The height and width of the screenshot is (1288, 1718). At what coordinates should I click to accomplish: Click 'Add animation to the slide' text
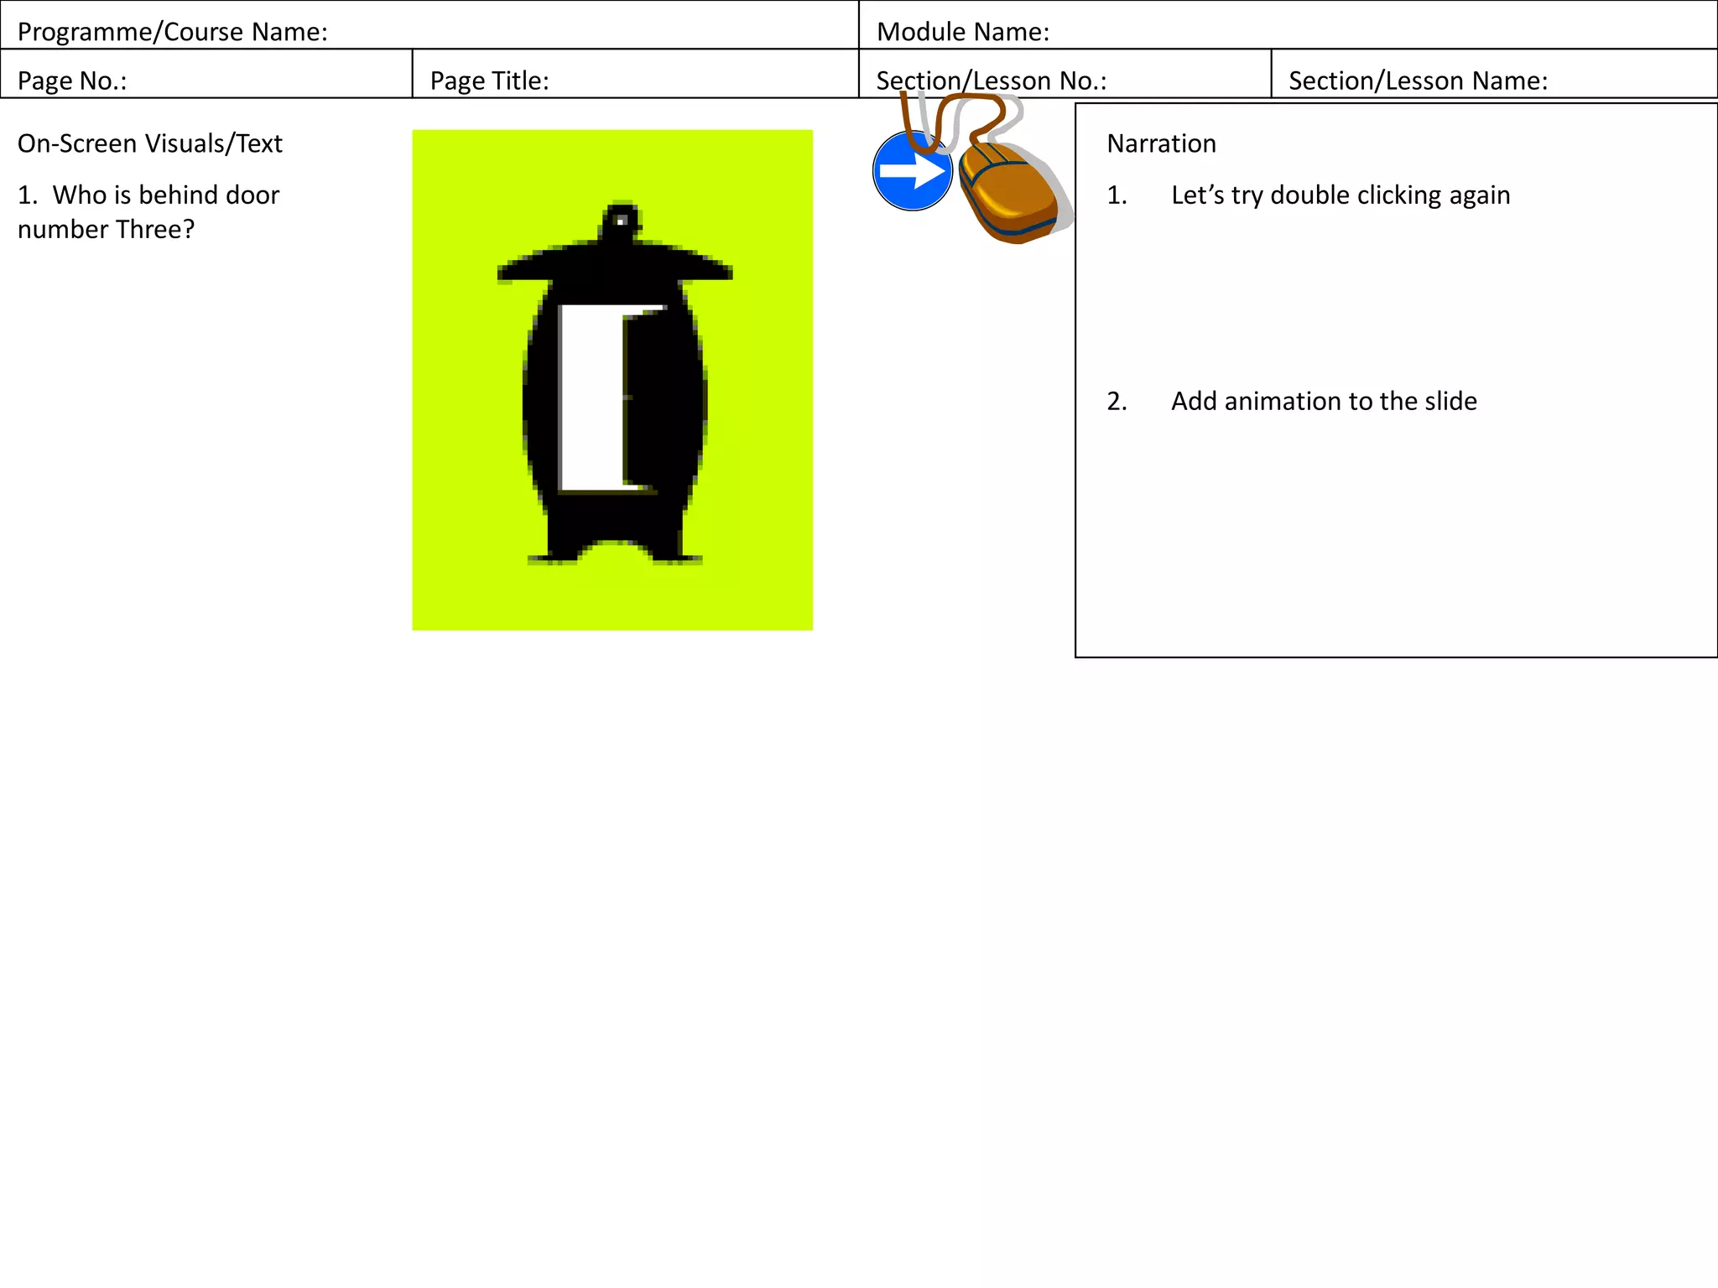tap(1324, 401)
